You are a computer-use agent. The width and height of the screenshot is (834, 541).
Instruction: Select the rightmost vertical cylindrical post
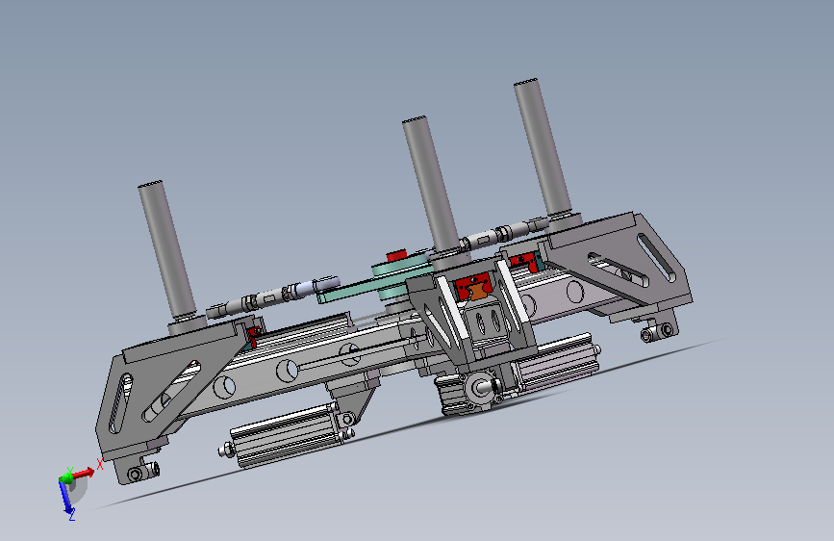[x=542, y=148]
